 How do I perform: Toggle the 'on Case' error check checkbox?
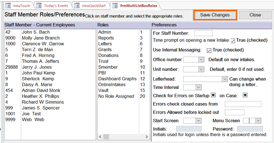(245, 95)
